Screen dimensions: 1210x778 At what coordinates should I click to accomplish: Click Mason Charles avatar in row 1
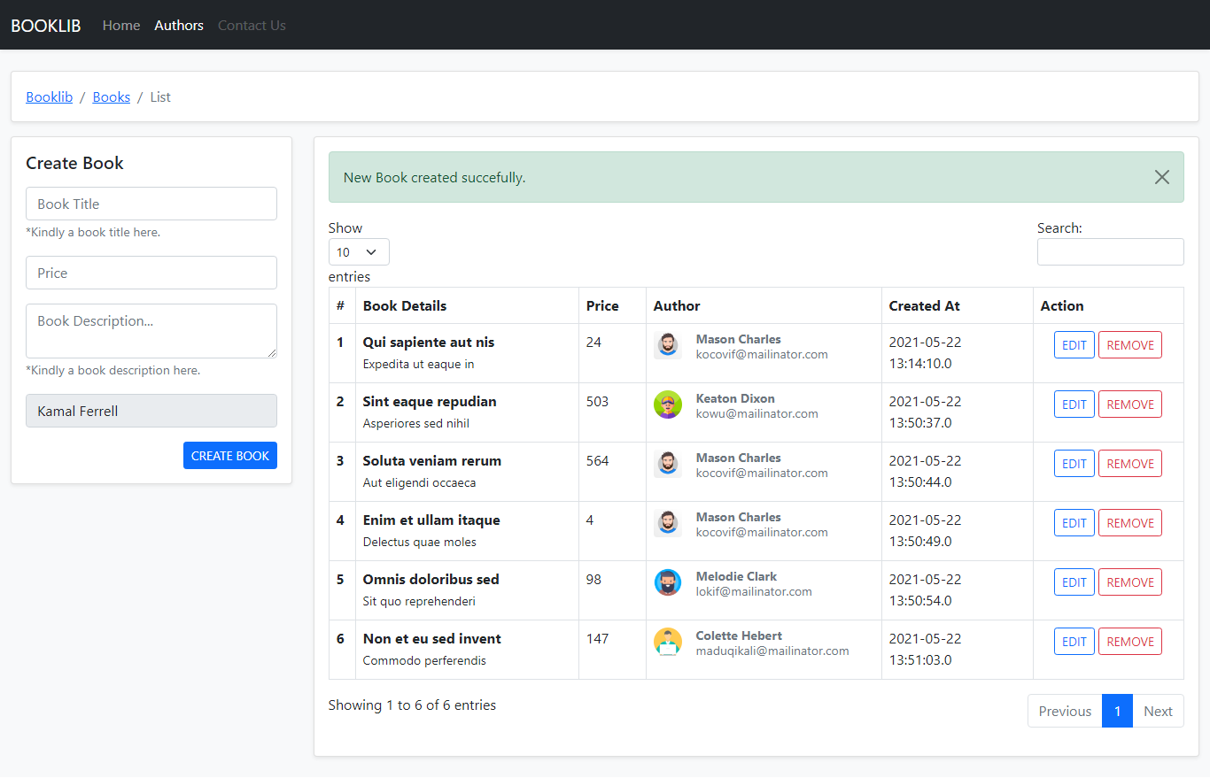point(668,346)
